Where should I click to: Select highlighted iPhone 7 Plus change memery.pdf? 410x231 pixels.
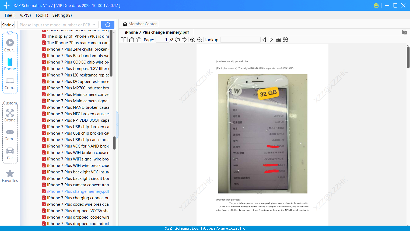[x=76, y=191]
